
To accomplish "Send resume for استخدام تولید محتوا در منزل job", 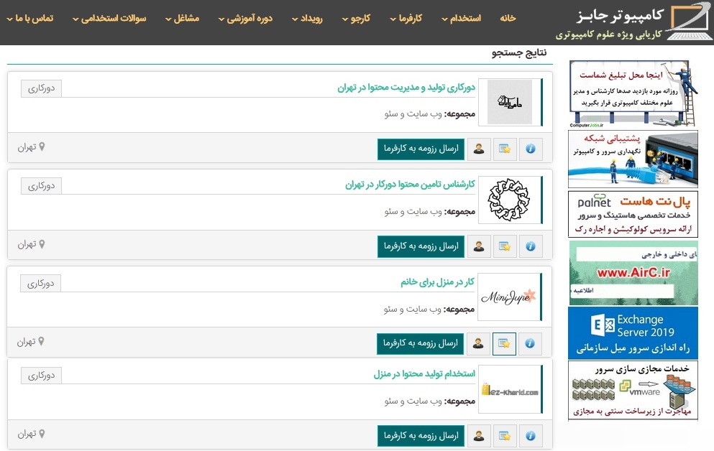I will (421, 435).
